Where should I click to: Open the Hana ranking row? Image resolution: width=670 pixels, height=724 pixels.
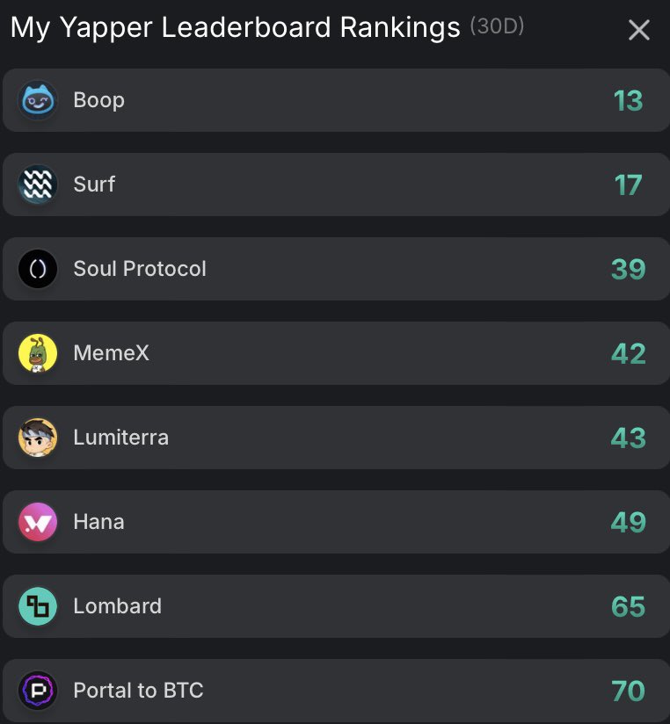[x=337, y=522]
